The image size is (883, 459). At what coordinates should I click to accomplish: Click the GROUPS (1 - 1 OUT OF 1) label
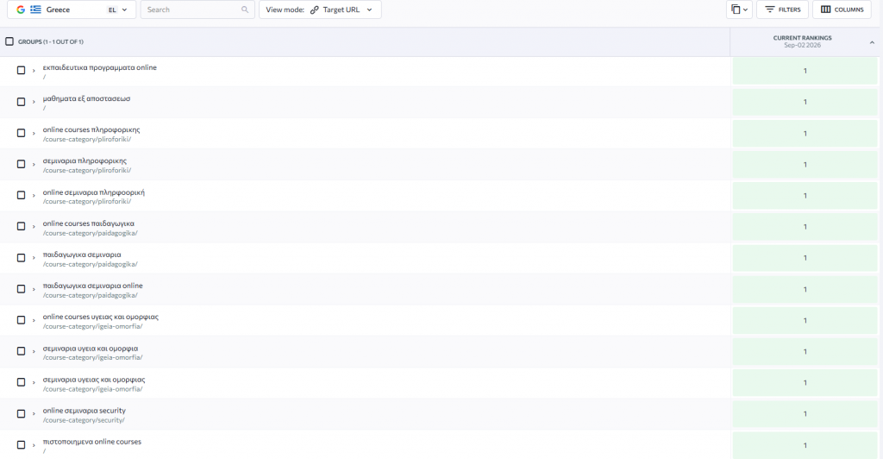coord(51,41)
